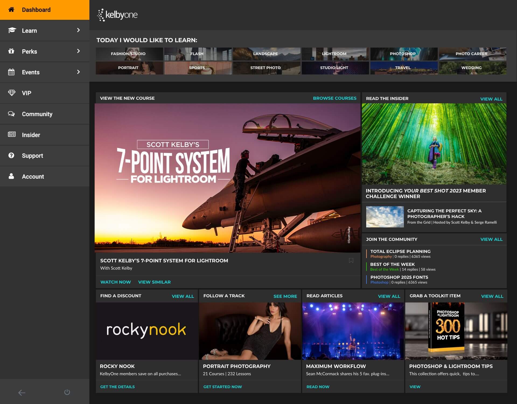Viewport: 517px width, 404px height.
Task: Expand the Events menu chevron
Action: coord(78,72)
